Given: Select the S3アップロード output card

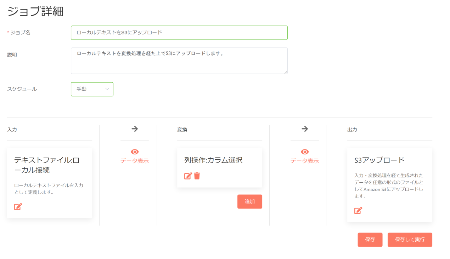Looking at the screenshot, I should [389, 184].
